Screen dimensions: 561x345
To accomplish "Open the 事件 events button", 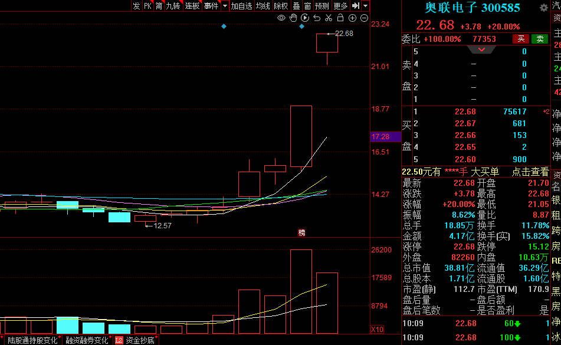I will coord(211,6).
